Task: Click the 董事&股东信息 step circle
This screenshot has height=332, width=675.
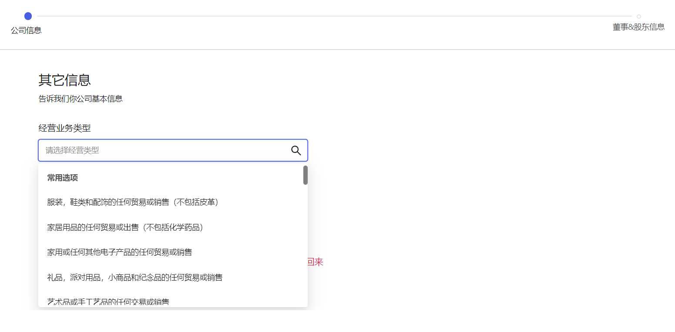Action: 638,17
